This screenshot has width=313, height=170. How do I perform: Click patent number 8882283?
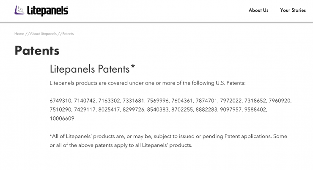pyautogui.click(x=207, y=110)
